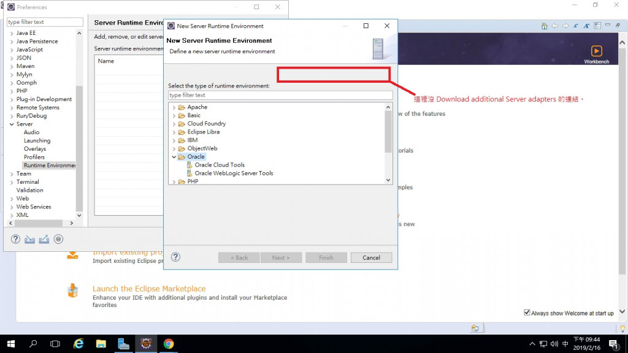Reduce font size in Welcome toolbar
The width and height of the screenshot is (628, 353).
coord(575,26)
